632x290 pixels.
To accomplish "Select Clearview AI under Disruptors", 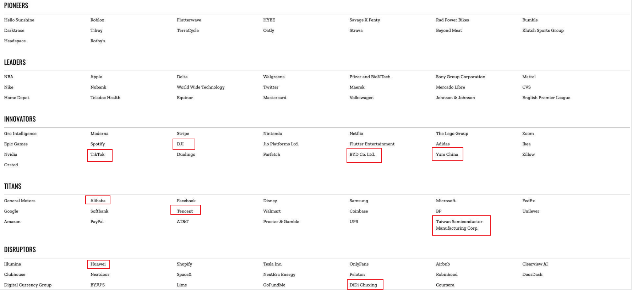I will [x=535, y=264].
